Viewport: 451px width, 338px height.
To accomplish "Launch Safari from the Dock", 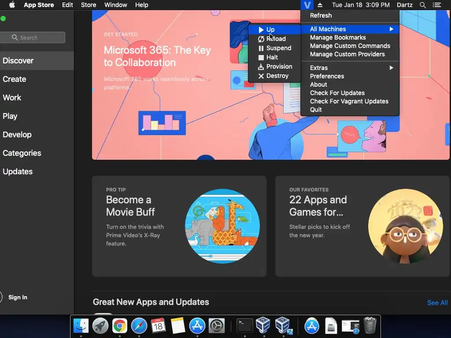I will pos(139,326).
